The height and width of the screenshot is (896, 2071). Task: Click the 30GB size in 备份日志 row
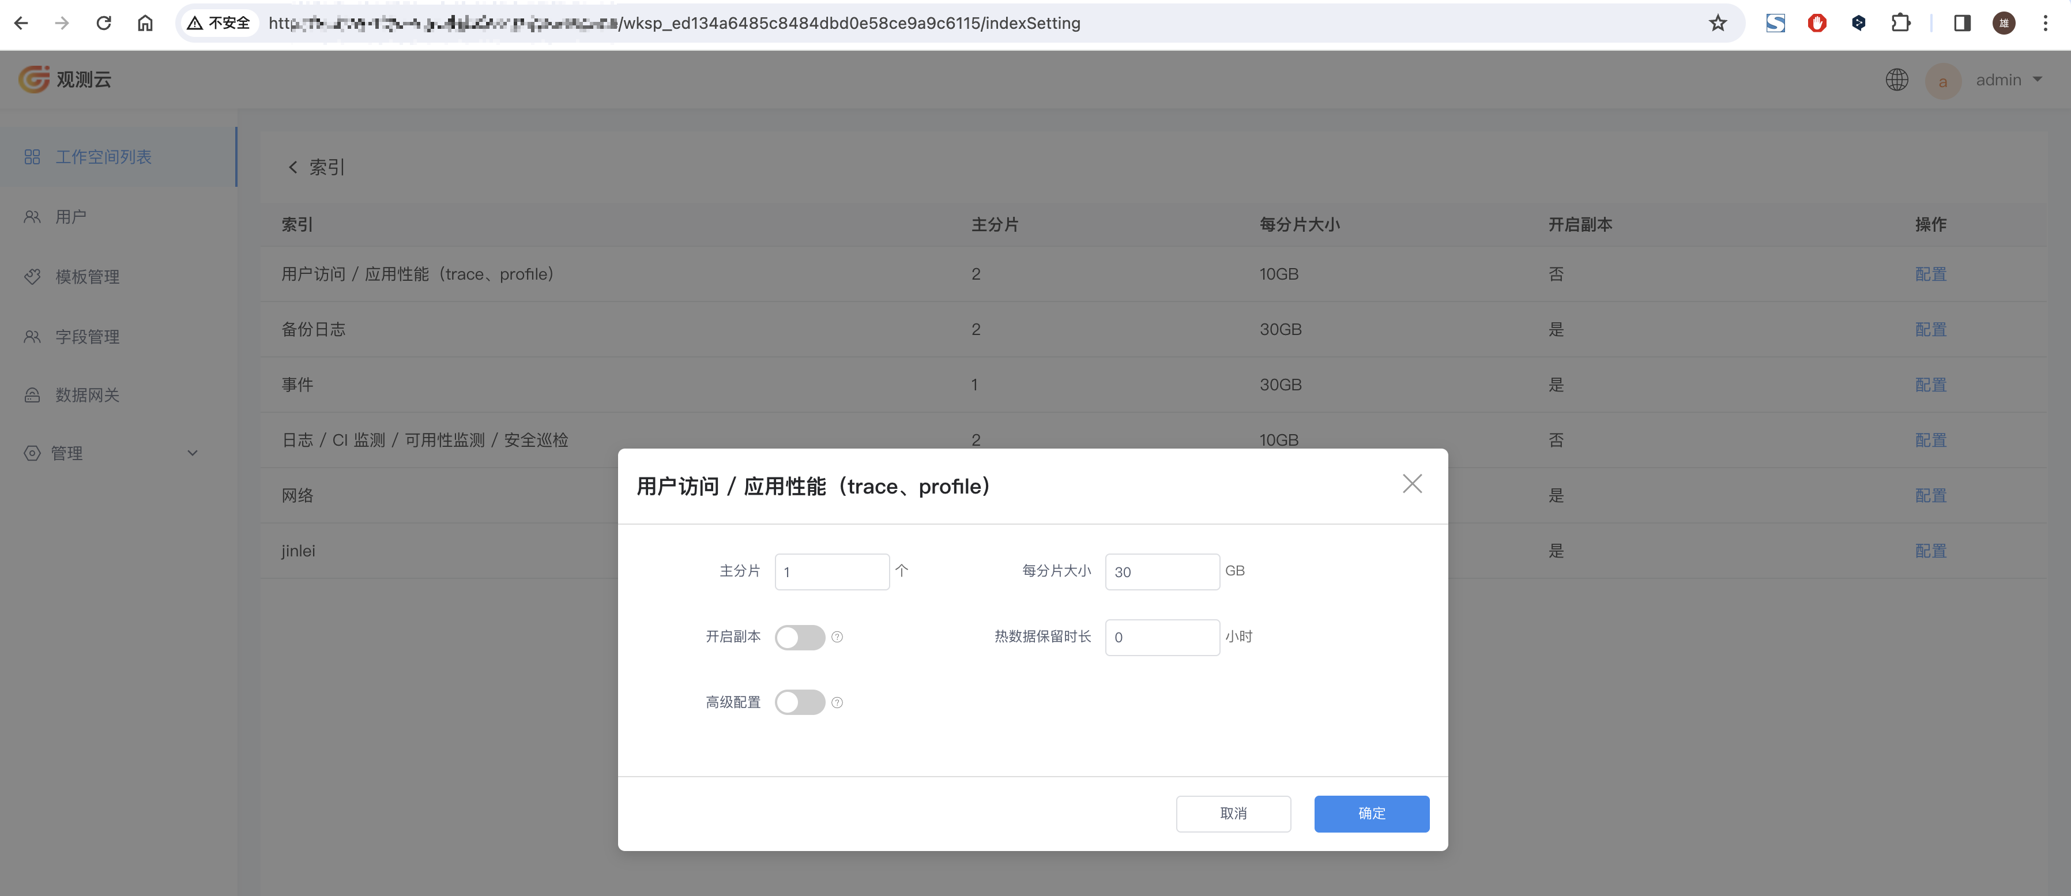click(x=1280, y=330)
